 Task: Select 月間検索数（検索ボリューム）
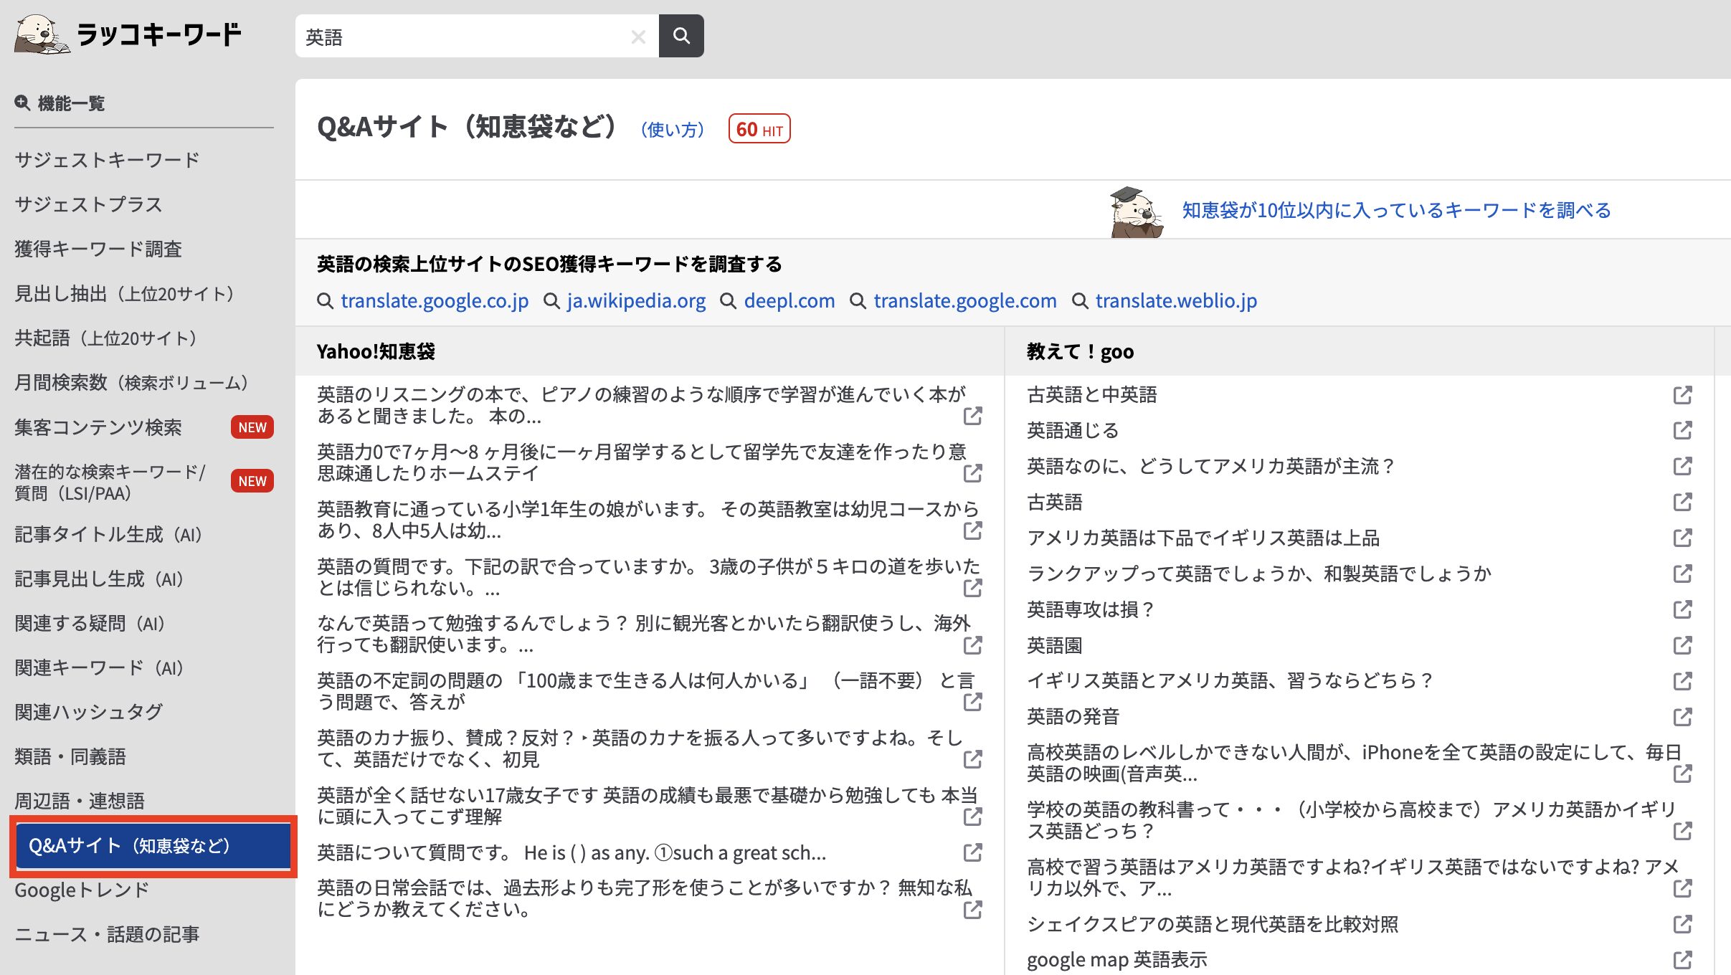(x=133, y=382)
